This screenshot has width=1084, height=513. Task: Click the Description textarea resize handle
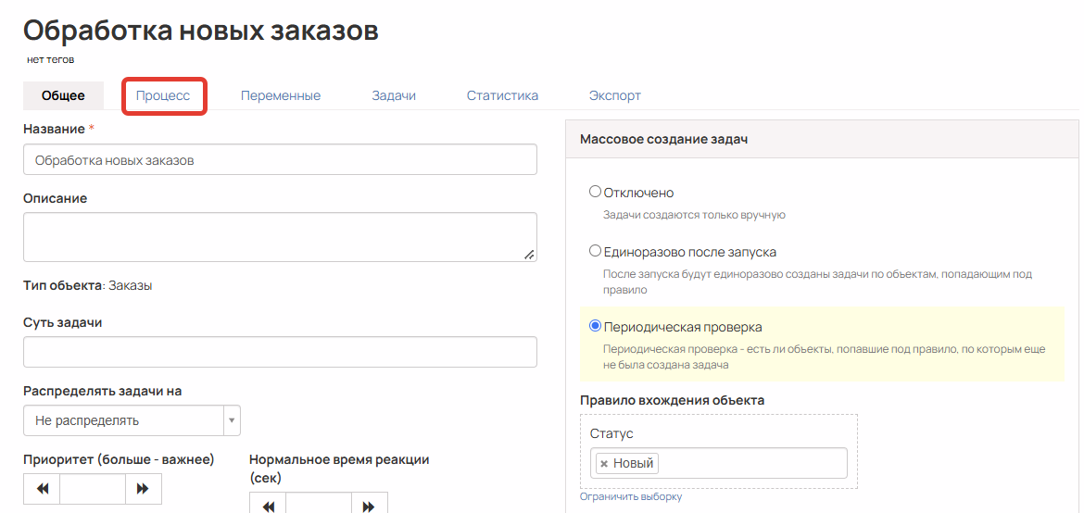529,255
